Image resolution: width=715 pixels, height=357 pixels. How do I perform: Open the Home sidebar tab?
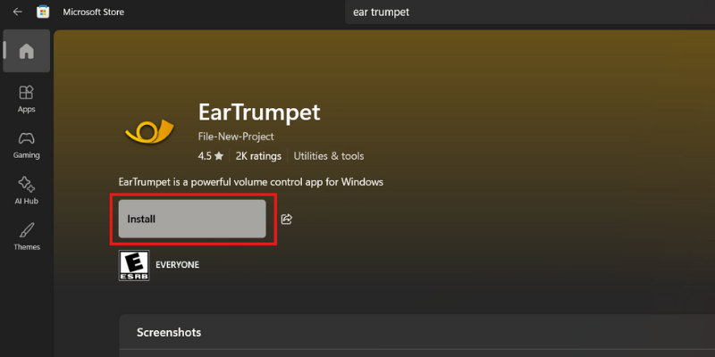[27, 51]
